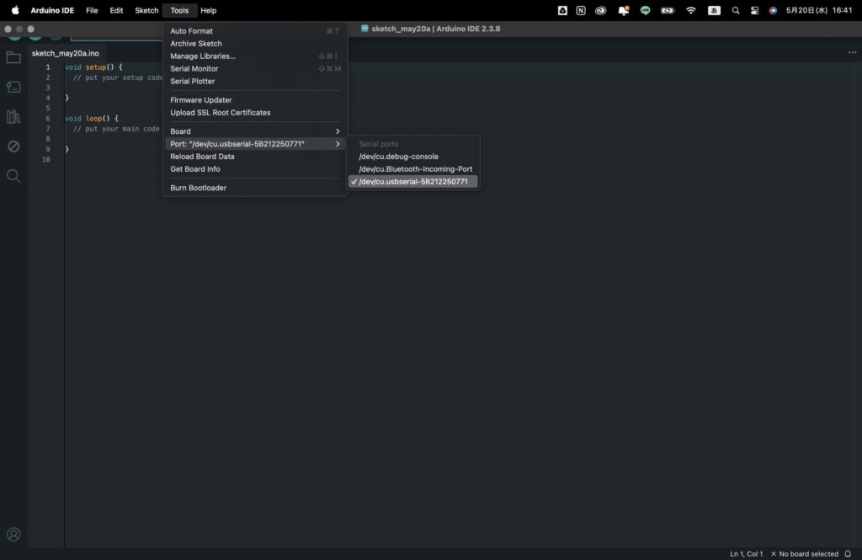This screenshot has height=560, width=862.
Task: Open the Search sidebar icon
Action: tap(13, 176)
